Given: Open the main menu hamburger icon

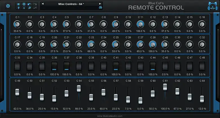Looking at the screenshot, I should (x=18, y=4).
